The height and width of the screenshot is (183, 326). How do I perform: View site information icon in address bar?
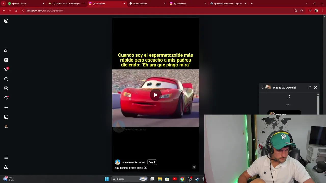click(x=23, y=11)
